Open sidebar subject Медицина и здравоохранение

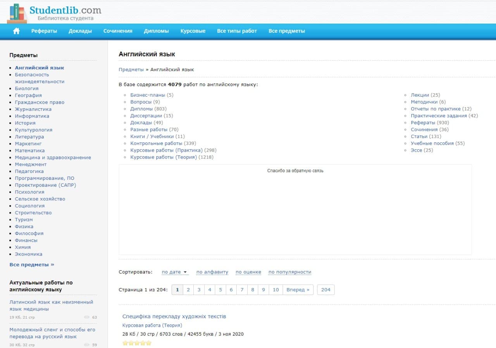click(x=53, y=158)
